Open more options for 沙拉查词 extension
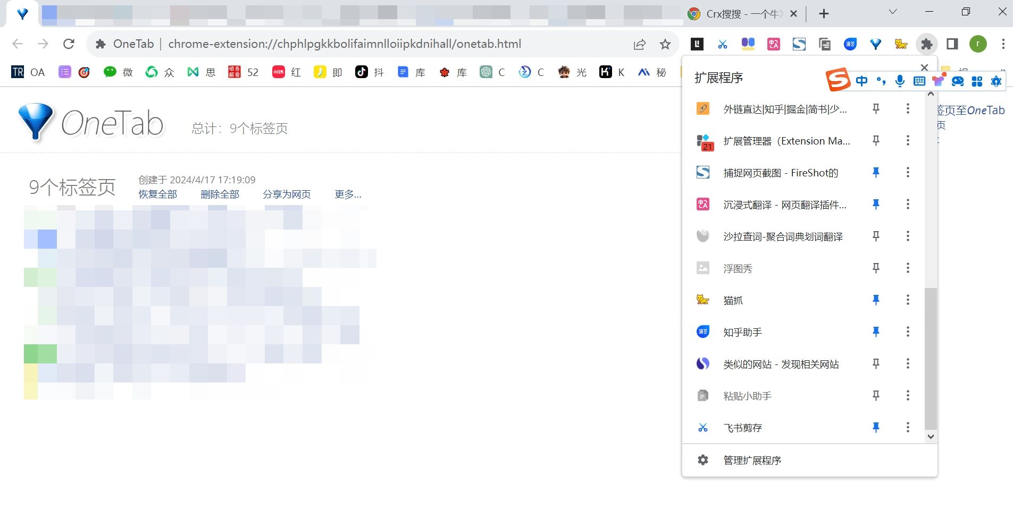The height and width of the screenshot is (526, 1013). pyautogui.click(x=908, y=236)
